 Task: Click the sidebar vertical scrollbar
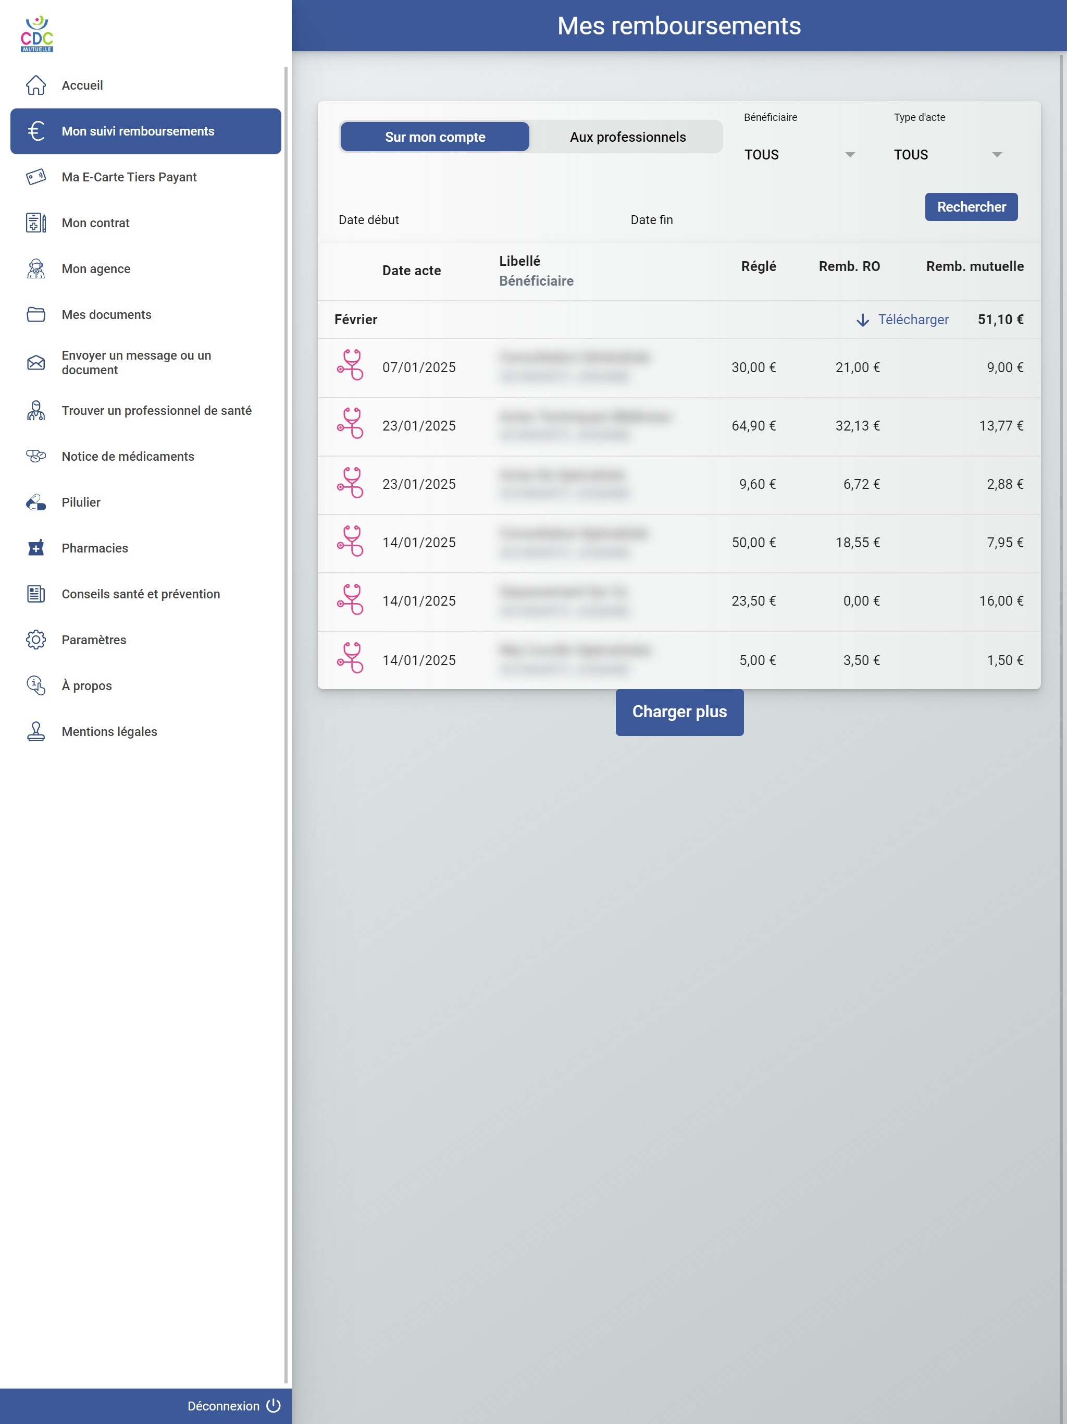click(x=286, y=724)
